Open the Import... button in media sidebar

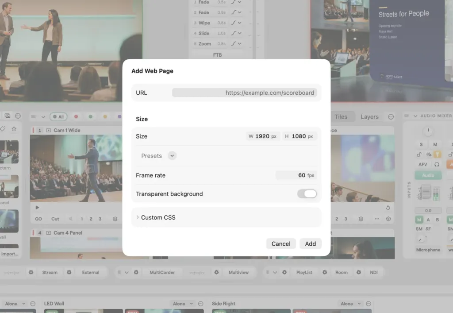[x=10, y=254]
